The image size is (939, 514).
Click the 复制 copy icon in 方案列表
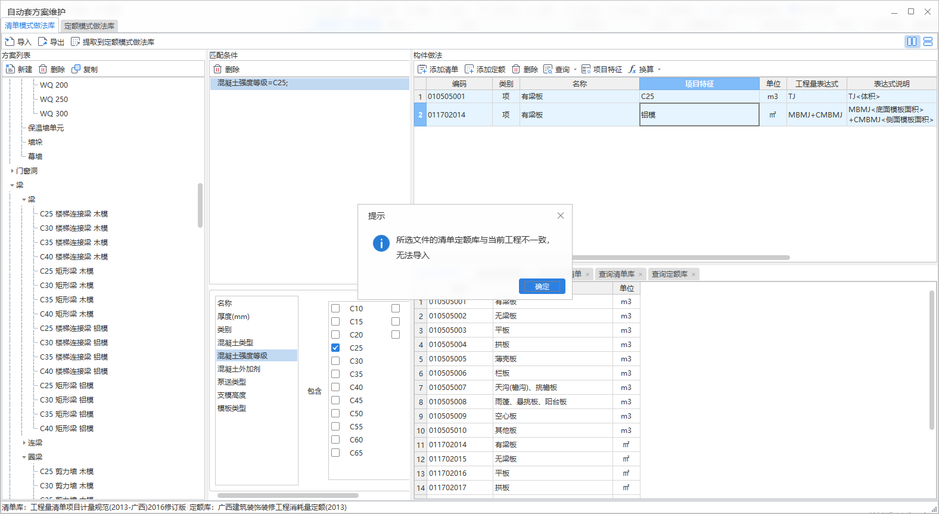pyautogui.click(x=76, y=69)
